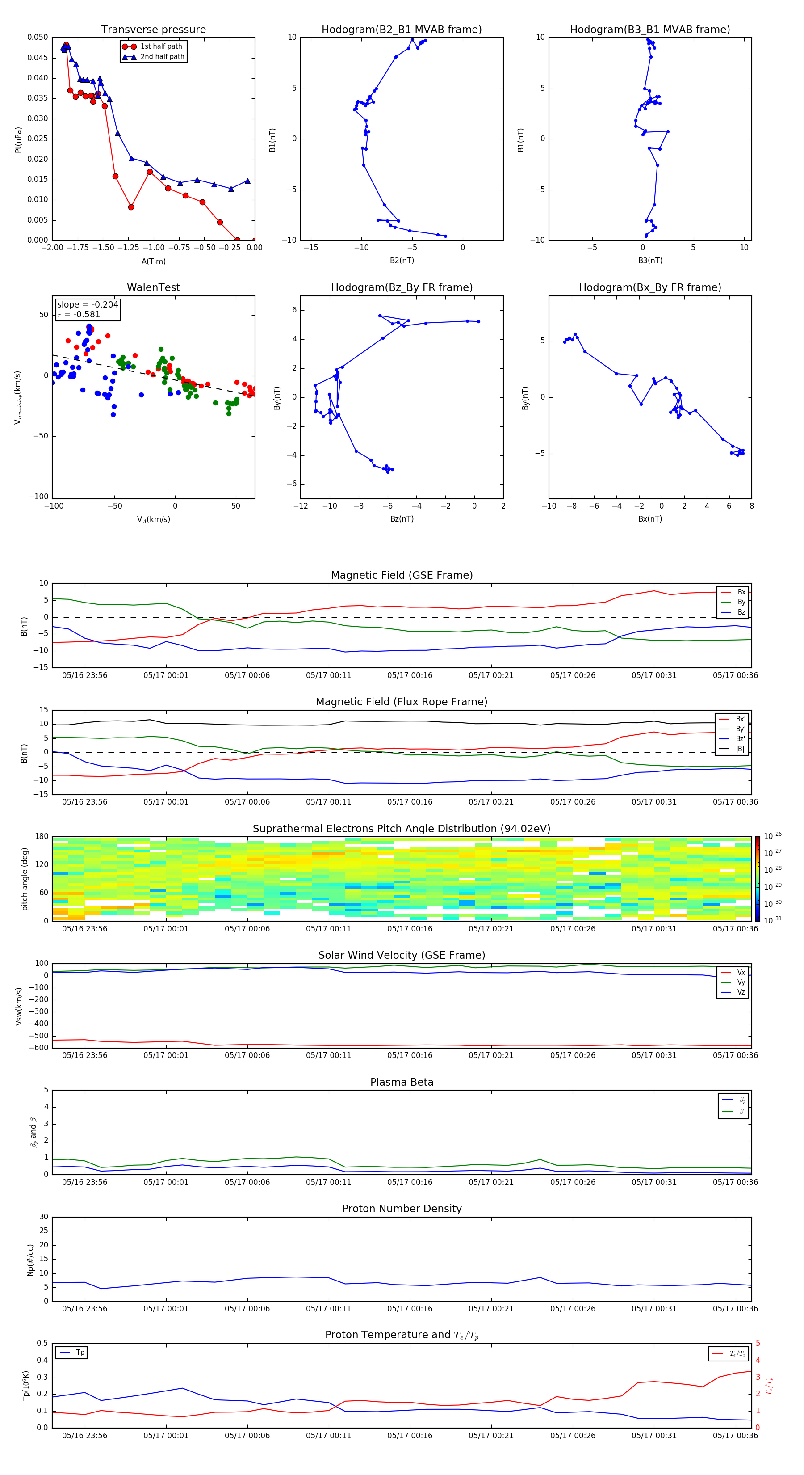The width and height of the screenshot is (804, 1475).
Task: Click the 'WalenTest' plot title
Action: click(153, 287)
